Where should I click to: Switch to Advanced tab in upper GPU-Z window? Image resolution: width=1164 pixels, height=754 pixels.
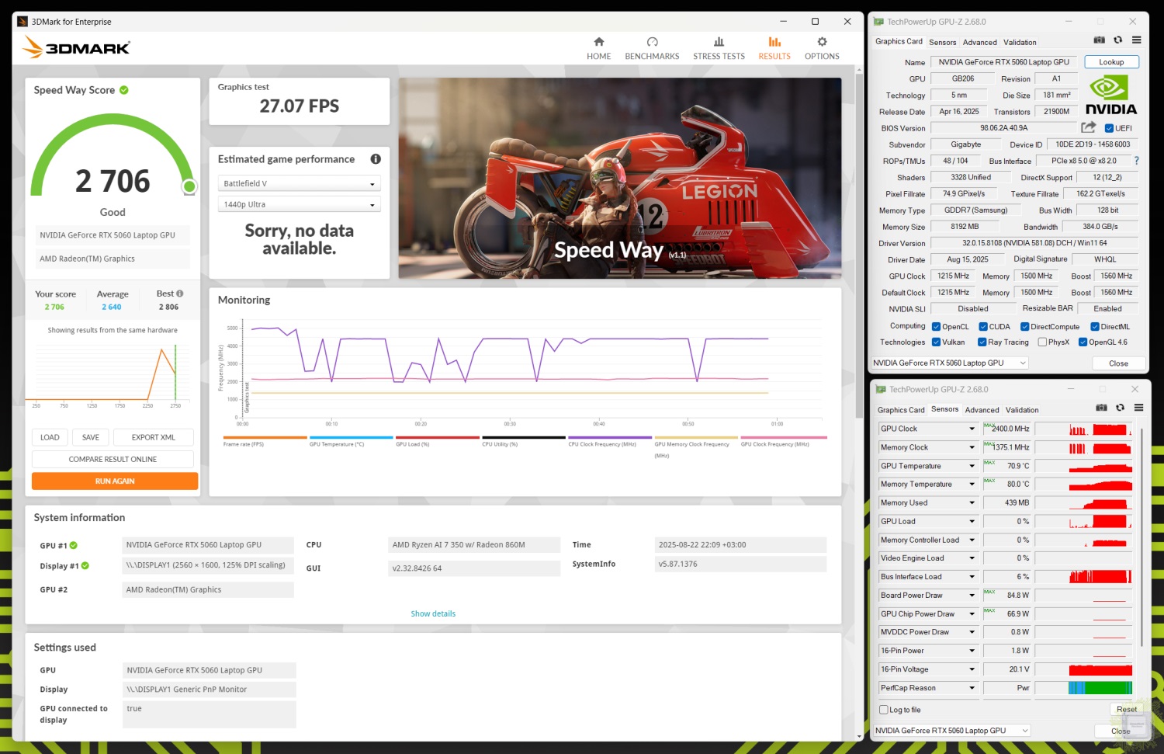click(x=980, y=43)
